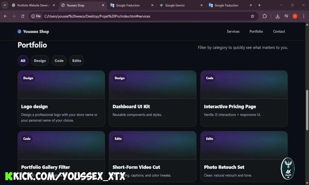Click the Edits badge on Short-Form Video Cut
309x185 pixels.
click(118, 139)
